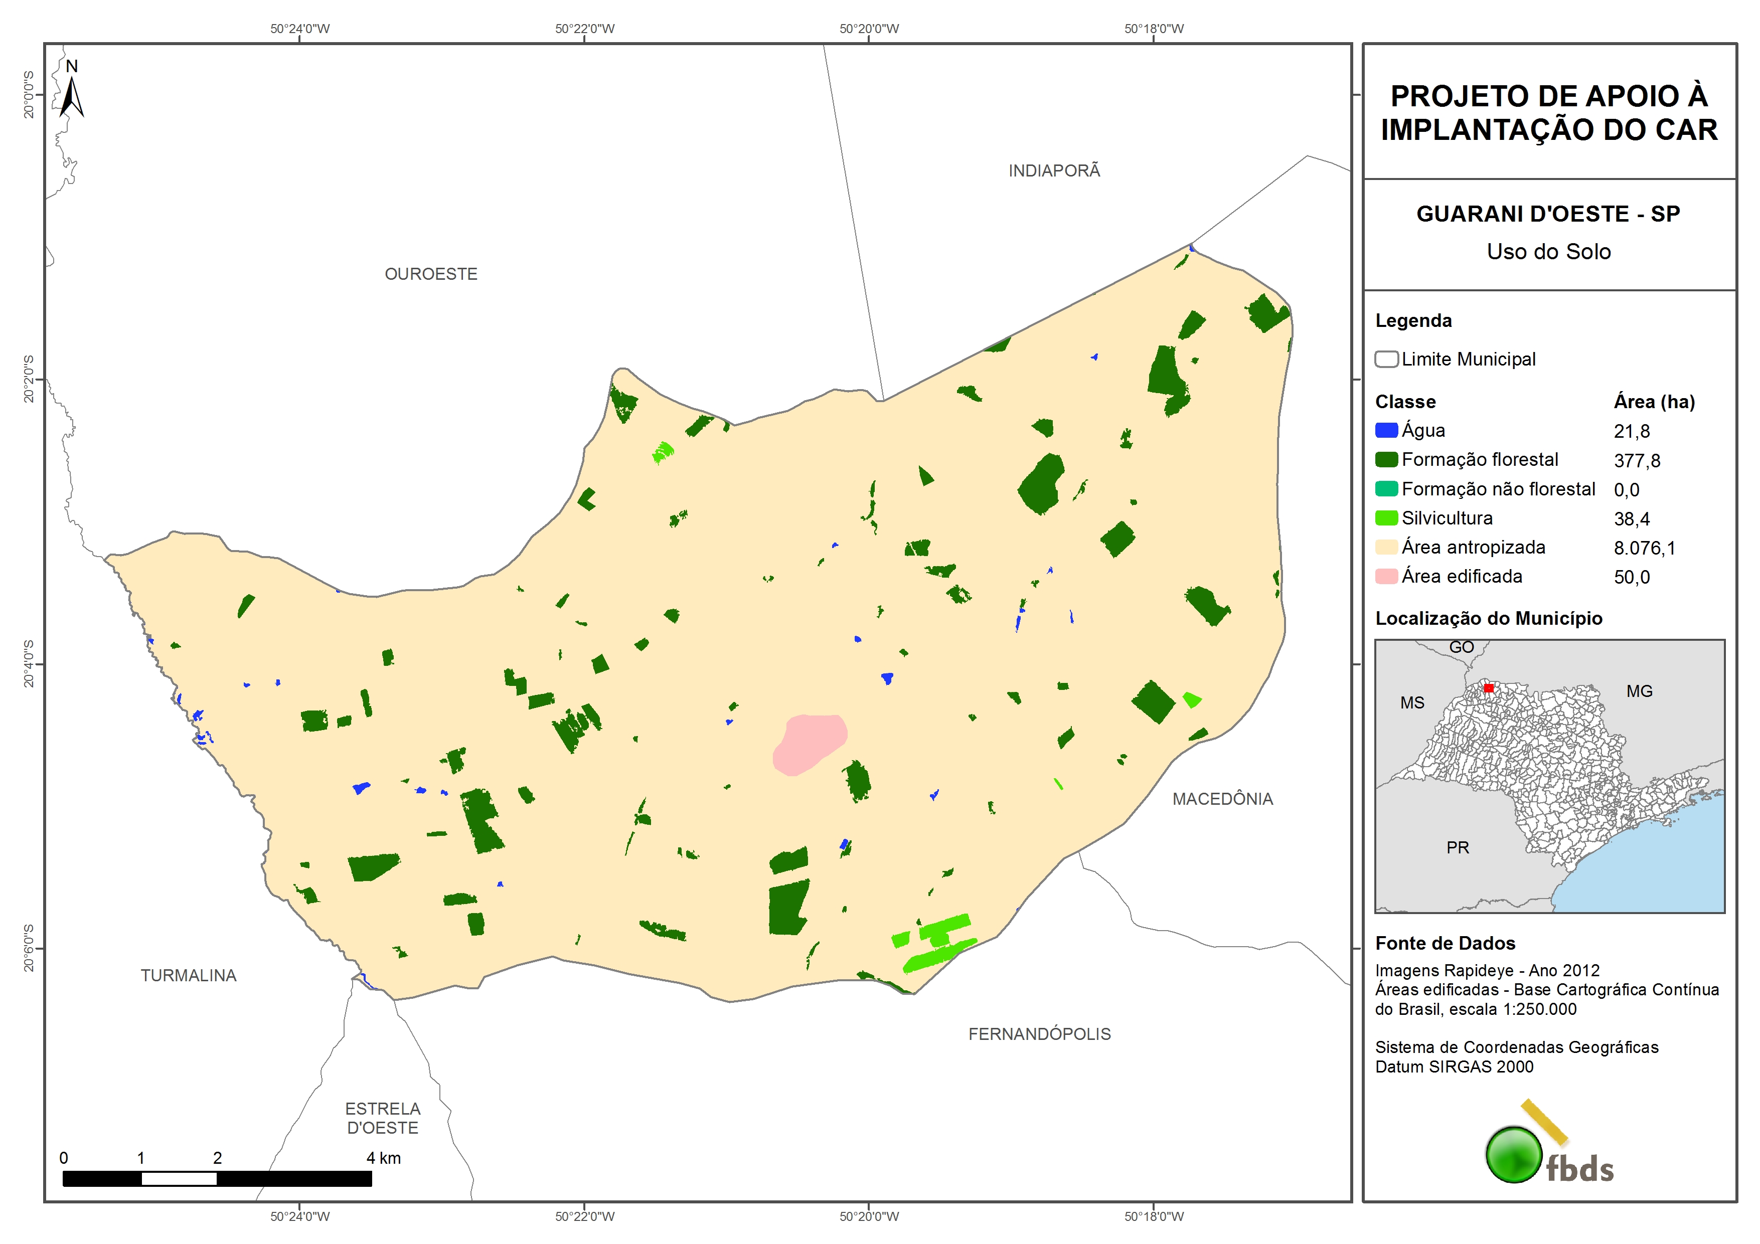Click the ESTRELA D'OESTE label
This screenshot has height=1244, width=1760.
(x=383, y=1118)
